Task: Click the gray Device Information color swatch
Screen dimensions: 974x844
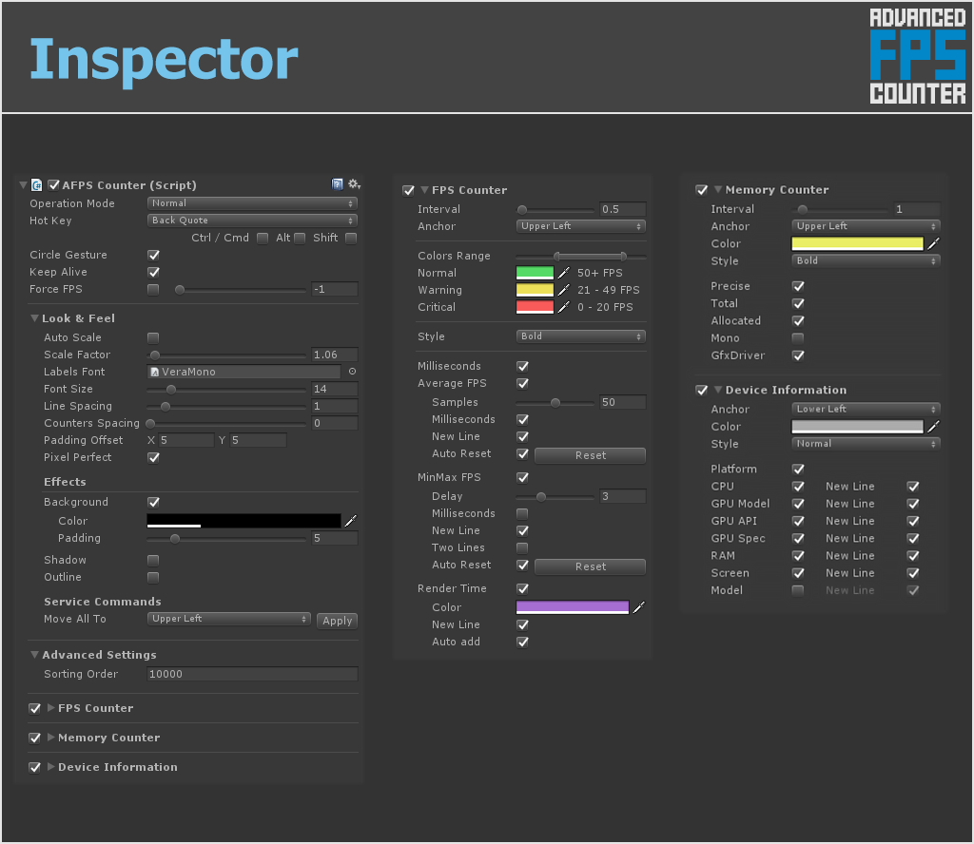Action: click(x=857, y=427)
